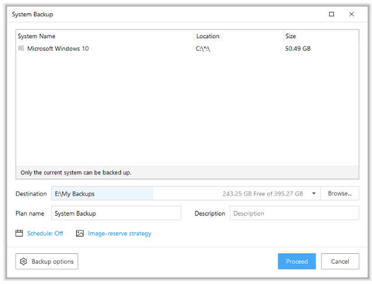Click the C:\*:\ location value
Screen dimensions: 372x284
(x=203, y=49)
